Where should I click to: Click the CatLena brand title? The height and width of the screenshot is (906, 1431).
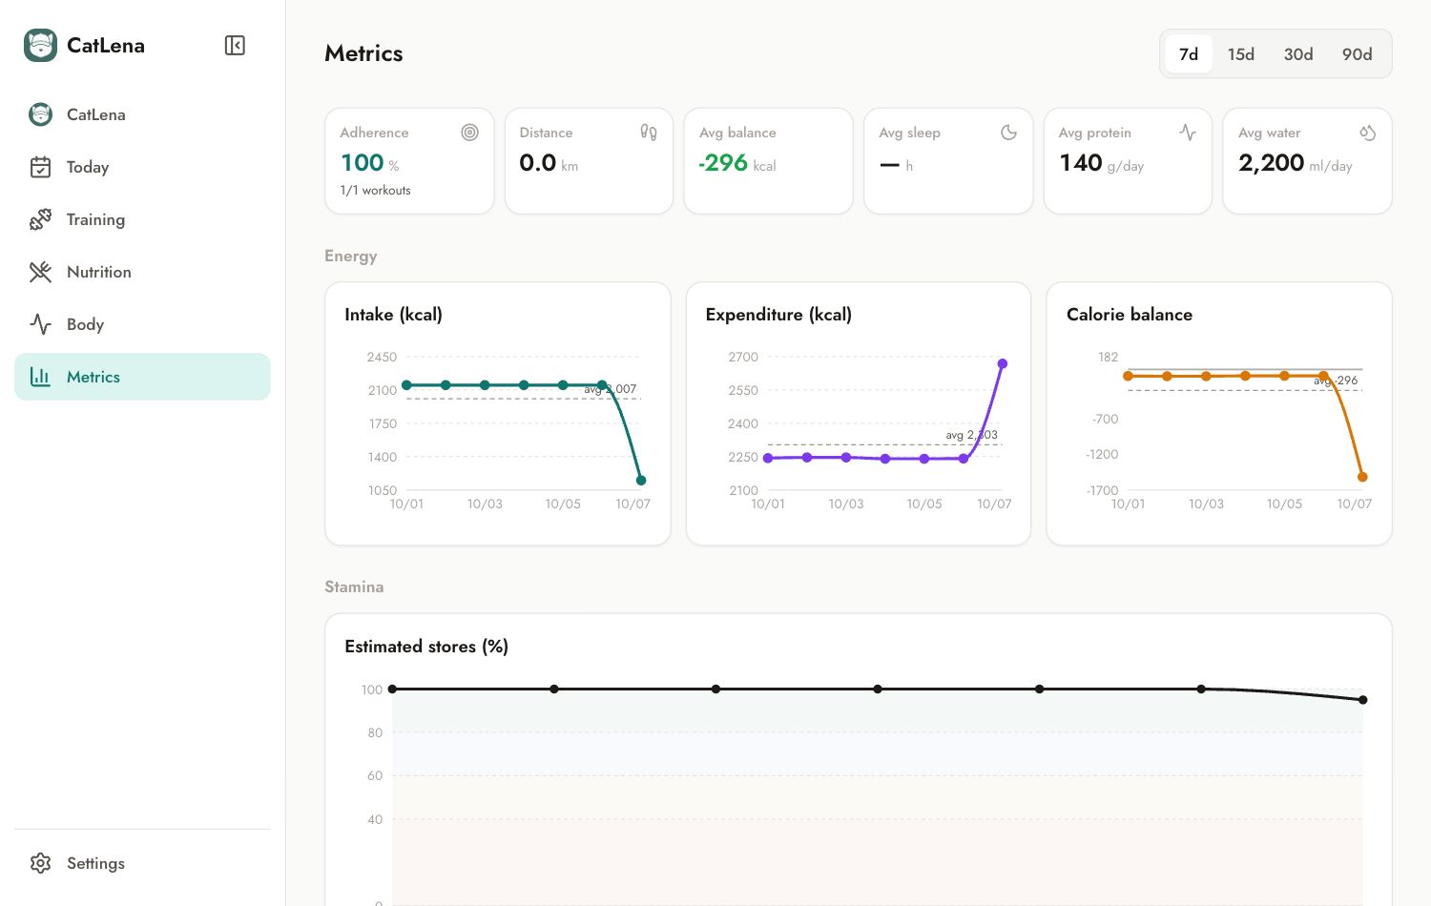(x=106, y=45)
